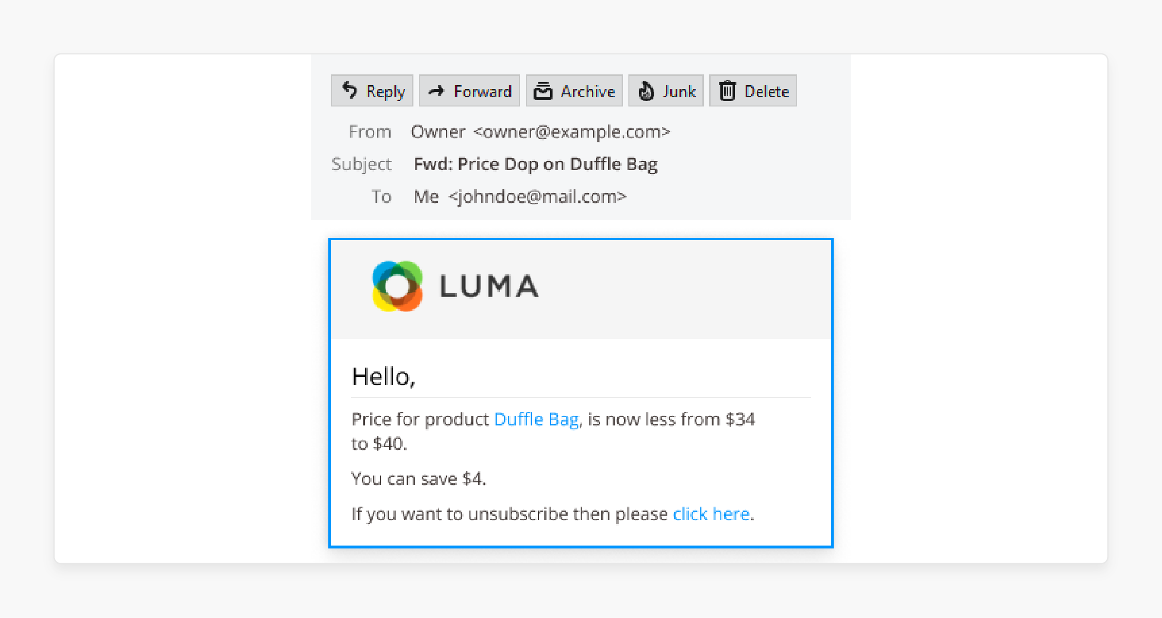1162x618 pixels.
Task: Select sender address owner@example.com
Action: [x=572, y=132]
